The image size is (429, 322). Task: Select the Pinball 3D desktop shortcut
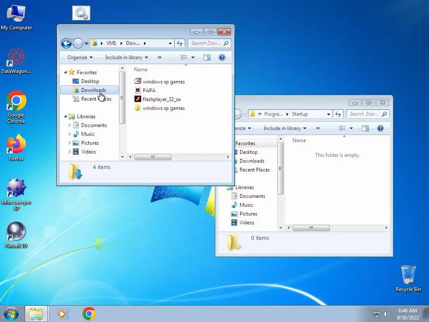(x=16, y=235)
